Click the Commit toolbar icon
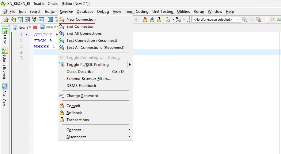 [145, 20]
